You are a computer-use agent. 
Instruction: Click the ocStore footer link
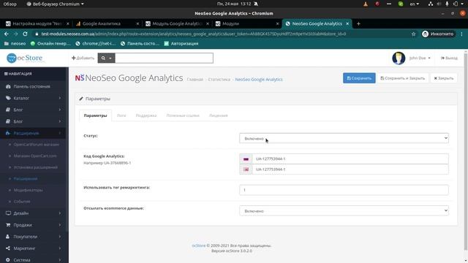[x=198, y=245]
